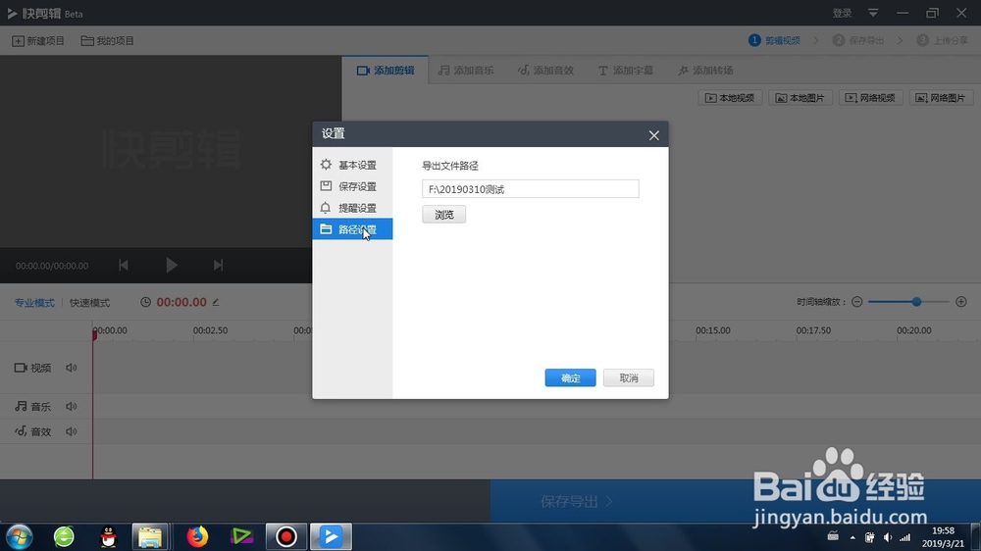Add 本地视频 local video

pyautogui.click(x=730, y=98)
